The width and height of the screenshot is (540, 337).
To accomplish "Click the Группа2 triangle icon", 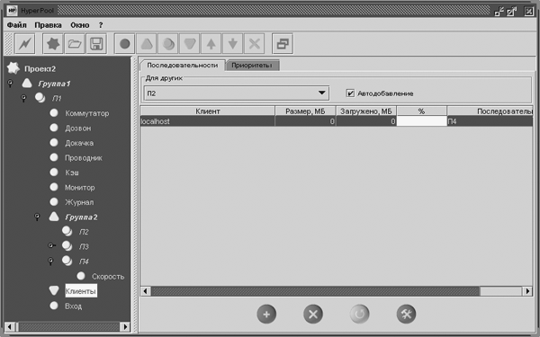I will click(x=54, y=217).
